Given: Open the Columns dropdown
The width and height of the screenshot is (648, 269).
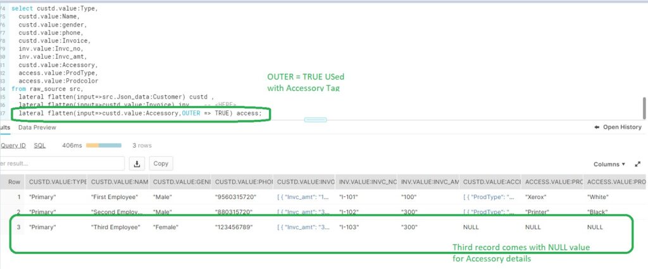Looking at the screenshot, I should tap(609, 164).
